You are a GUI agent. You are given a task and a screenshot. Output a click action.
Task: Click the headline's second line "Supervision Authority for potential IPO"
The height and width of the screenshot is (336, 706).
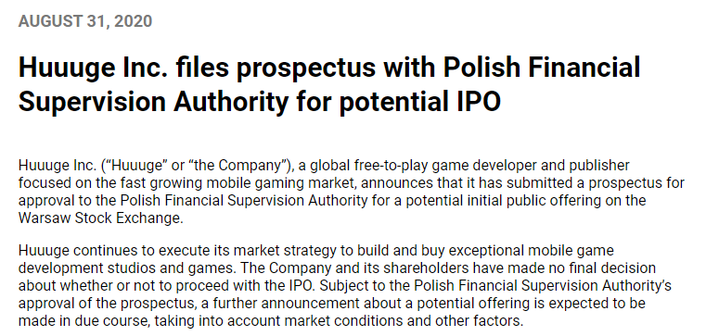point(260,102)
